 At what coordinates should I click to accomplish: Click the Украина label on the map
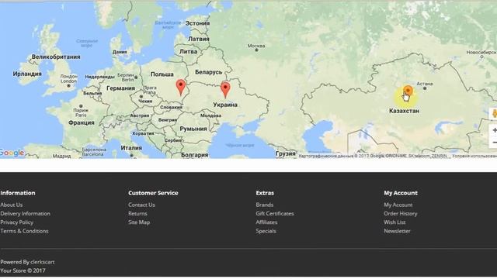click(225, 105)
